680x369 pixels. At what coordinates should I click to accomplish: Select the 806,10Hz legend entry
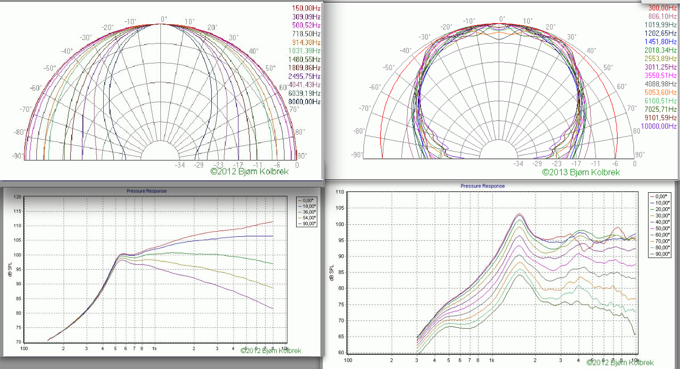pyautogui.click(x=663, y=16)
